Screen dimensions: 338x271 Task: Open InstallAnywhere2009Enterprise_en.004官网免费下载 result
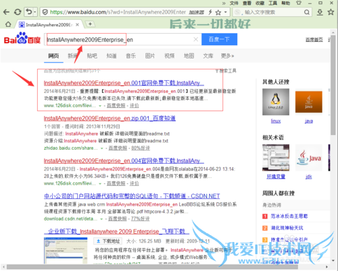[124, 161]
